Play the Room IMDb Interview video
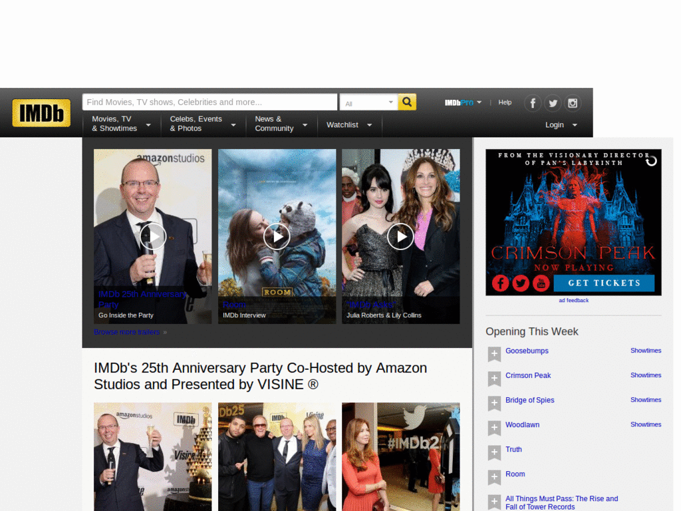 (x=277, y=236)
